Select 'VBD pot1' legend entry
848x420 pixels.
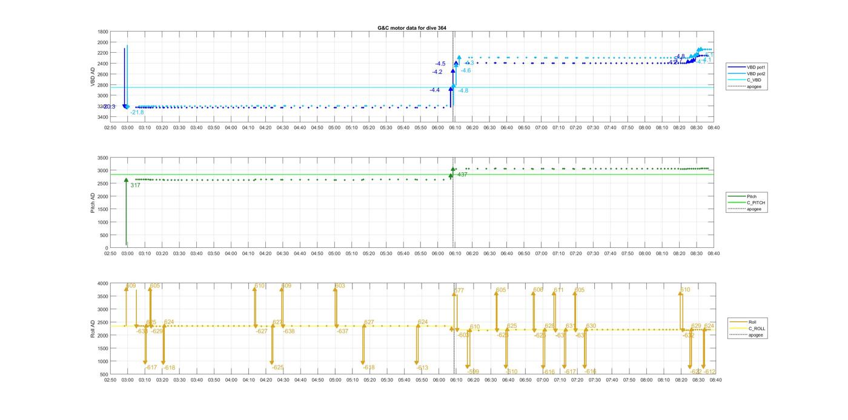[747, 67]
